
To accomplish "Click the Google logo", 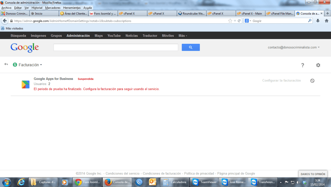I will click(x=24, y=48).
